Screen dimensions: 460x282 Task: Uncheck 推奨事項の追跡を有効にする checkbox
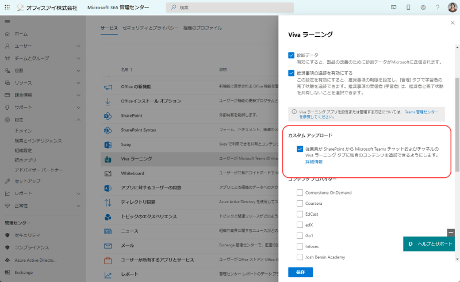point(291,73)
